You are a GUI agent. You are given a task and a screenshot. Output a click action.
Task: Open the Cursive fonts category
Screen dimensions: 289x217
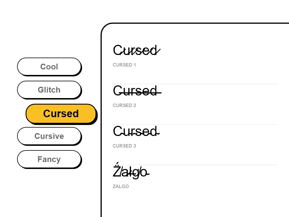49,136
